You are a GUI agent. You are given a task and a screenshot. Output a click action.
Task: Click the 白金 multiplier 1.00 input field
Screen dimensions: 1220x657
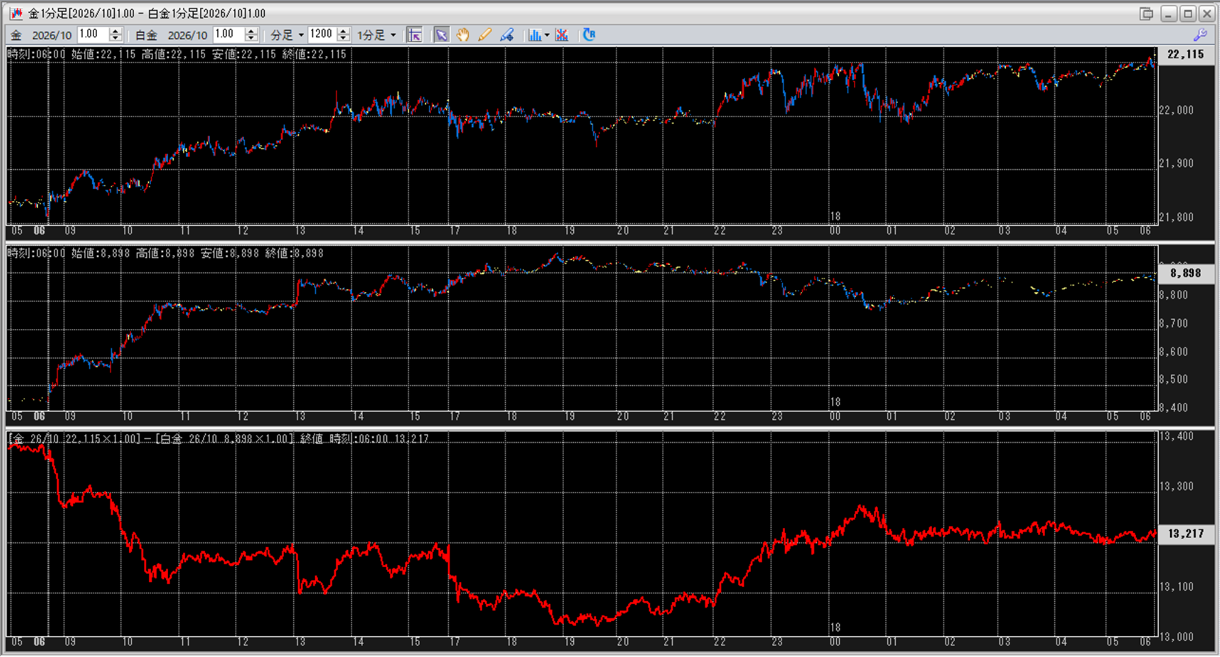228,35
